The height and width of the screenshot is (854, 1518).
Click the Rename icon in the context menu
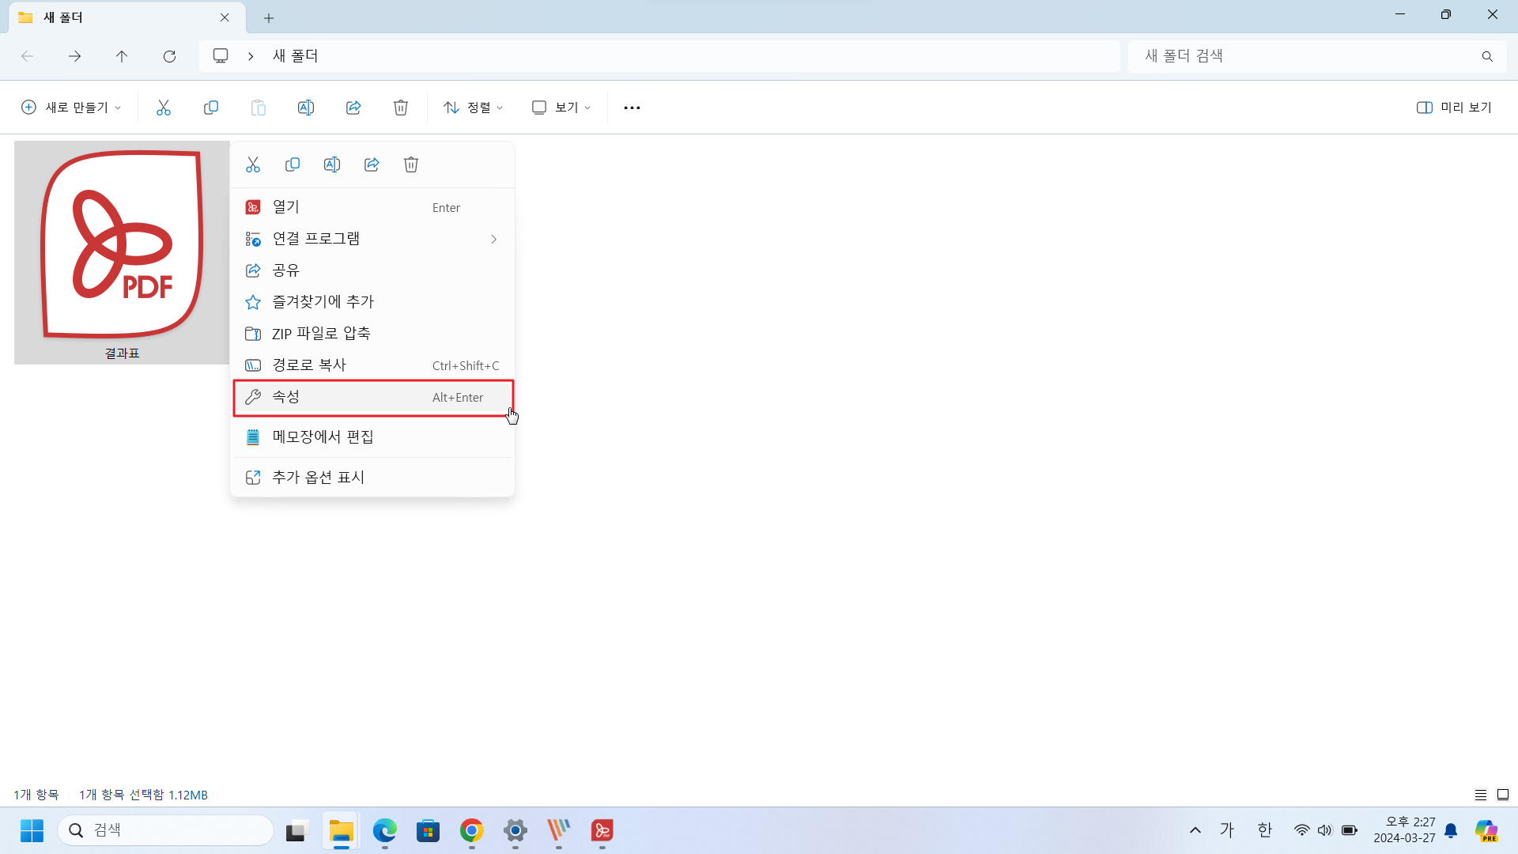(332, 164)
